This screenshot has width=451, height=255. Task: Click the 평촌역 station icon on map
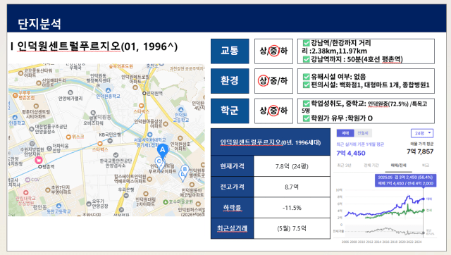coord(40,166)
